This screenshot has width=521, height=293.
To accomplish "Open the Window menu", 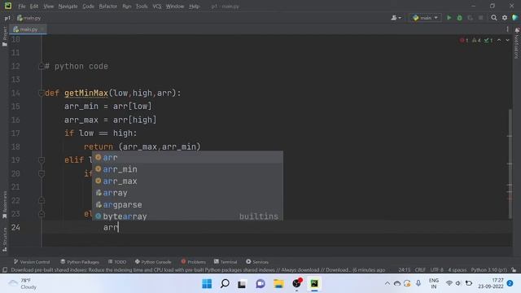I will pos(175,7).
